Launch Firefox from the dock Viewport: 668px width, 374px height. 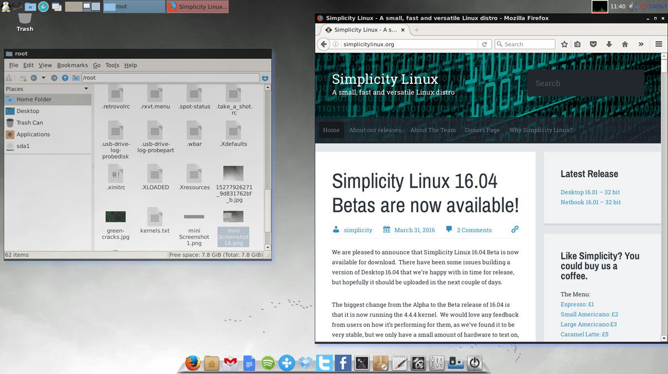[x=193, y=363]
